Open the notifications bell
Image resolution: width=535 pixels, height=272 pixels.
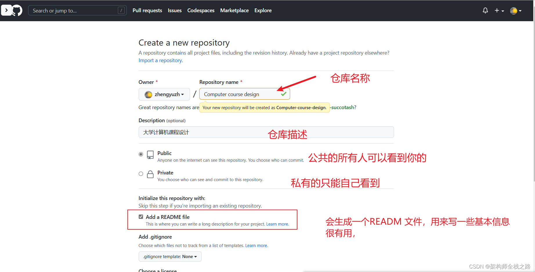(485, 10)
